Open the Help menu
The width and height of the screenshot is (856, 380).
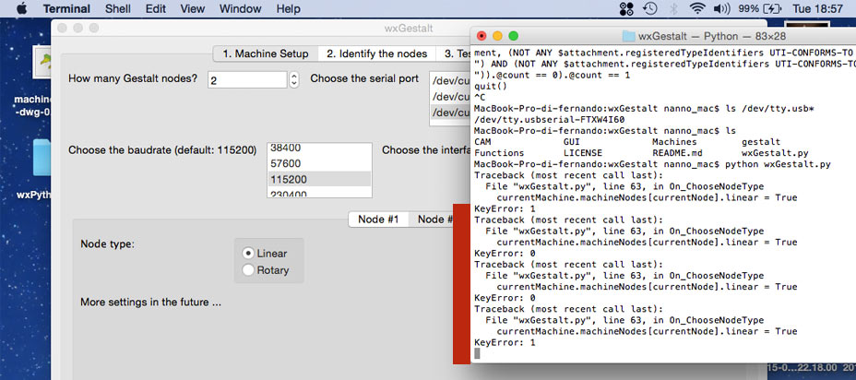click(x=288, y=8)
